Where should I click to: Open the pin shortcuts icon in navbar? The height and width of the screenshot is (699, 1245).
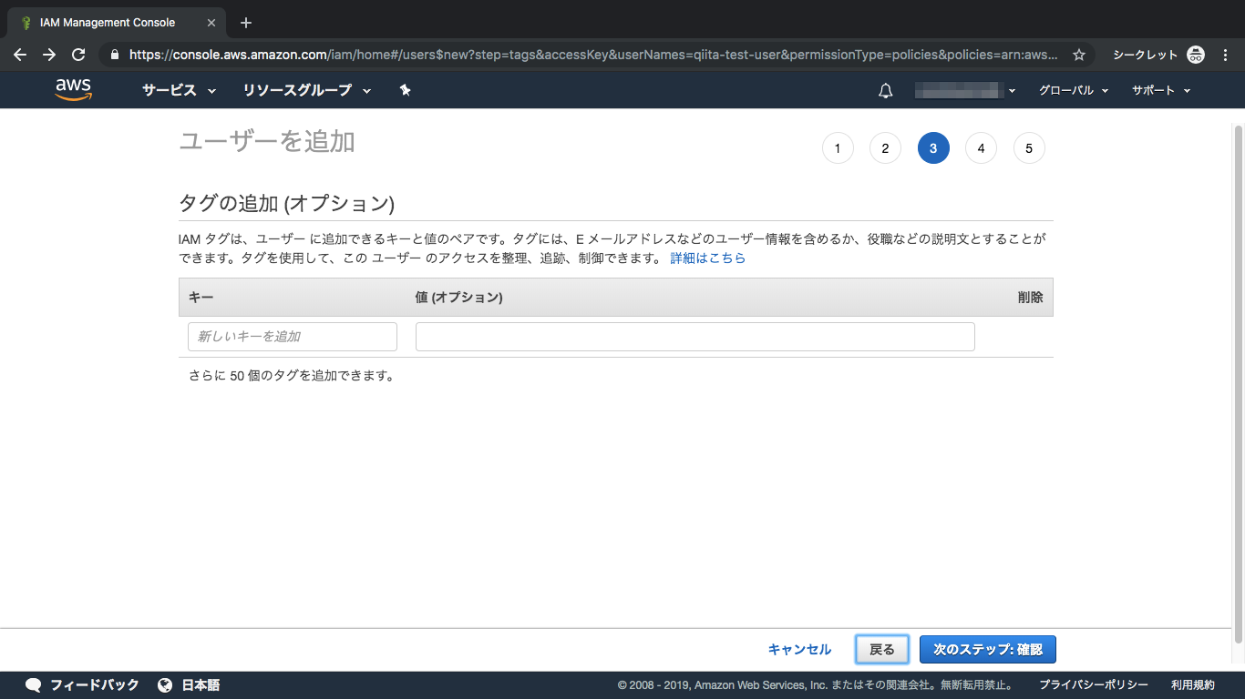406,90
